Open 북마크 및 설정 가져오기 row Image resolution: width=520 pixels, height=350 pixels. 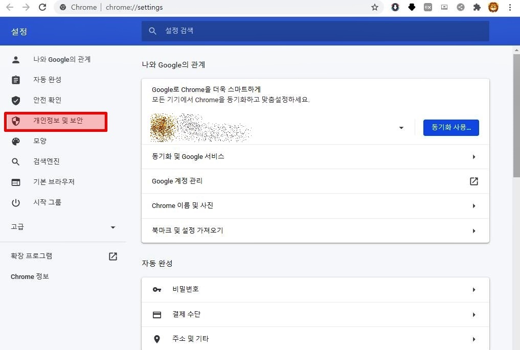(315, 230)
